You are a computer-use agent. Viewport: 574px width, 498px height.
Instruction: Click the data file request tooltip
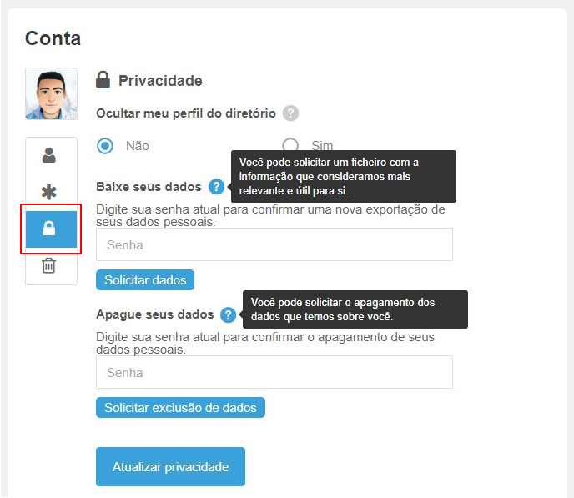[x=344, y=176]
